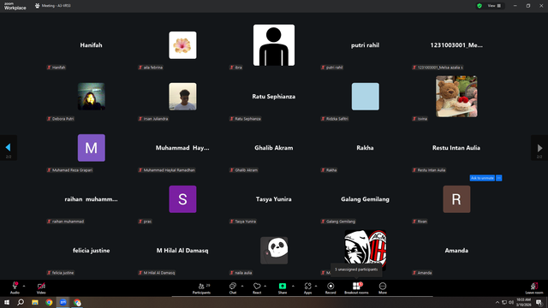Click the small label 1231003001_Melsa azalia s
This screenshot has width=548, height=308.
point(440,68)
